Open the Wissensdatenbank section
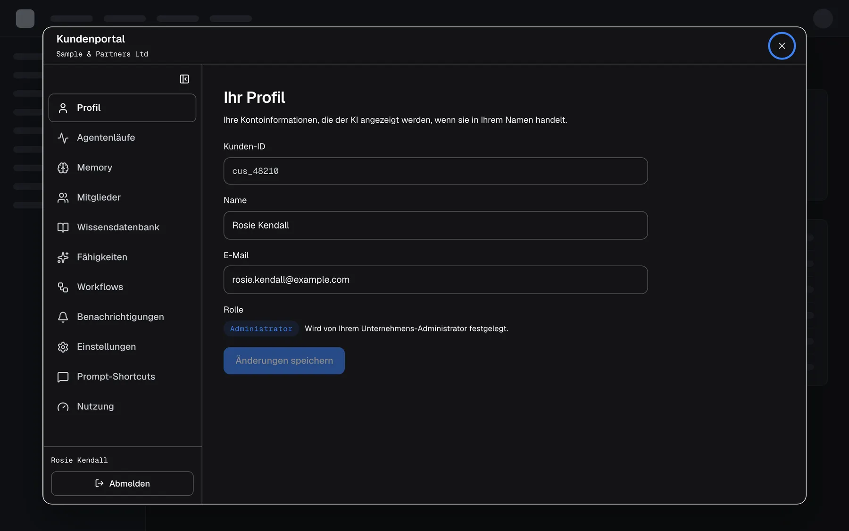Image resolution: width=849 pixels, height=531 pixels. (x=122, y=227)
